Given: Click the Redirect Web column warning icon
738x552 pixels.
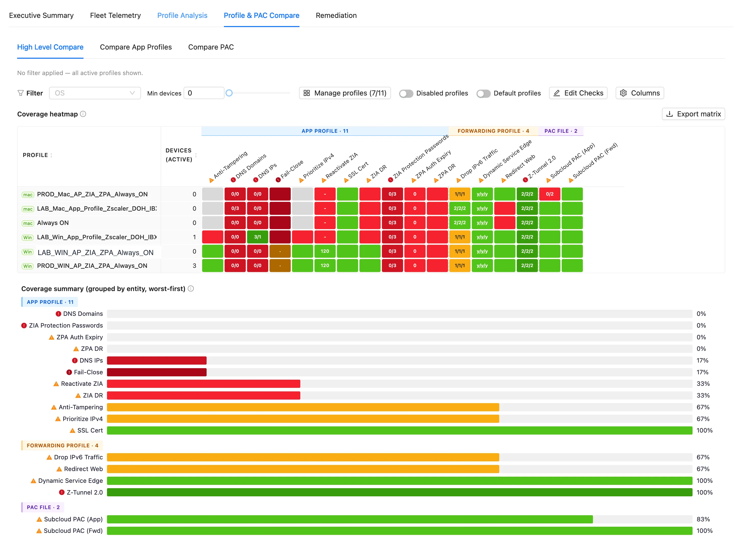Looking at the screenshot, I should click(504, 181).
